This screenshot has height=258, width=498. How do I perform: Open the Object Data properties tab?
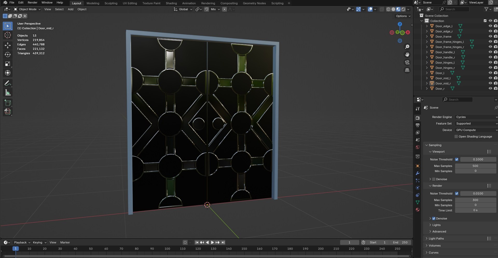click(417, 202)
